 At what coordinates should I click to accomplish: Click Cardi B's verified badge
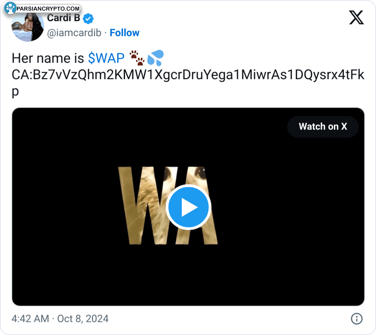[x=88, y=18]
